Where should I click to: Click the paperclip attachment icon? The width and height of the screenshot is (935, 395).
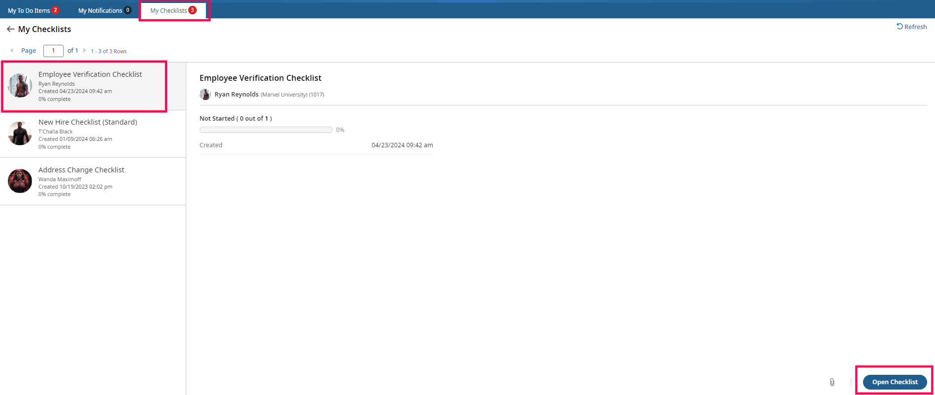[832, 382]
